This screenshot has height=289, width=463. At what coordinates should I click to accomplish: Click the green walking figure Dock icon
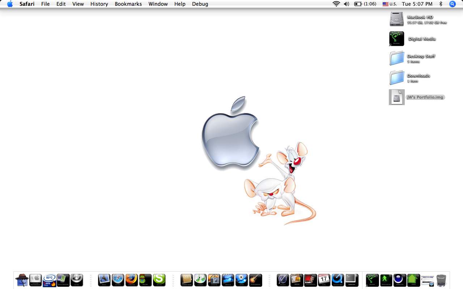tap(386, 280)
